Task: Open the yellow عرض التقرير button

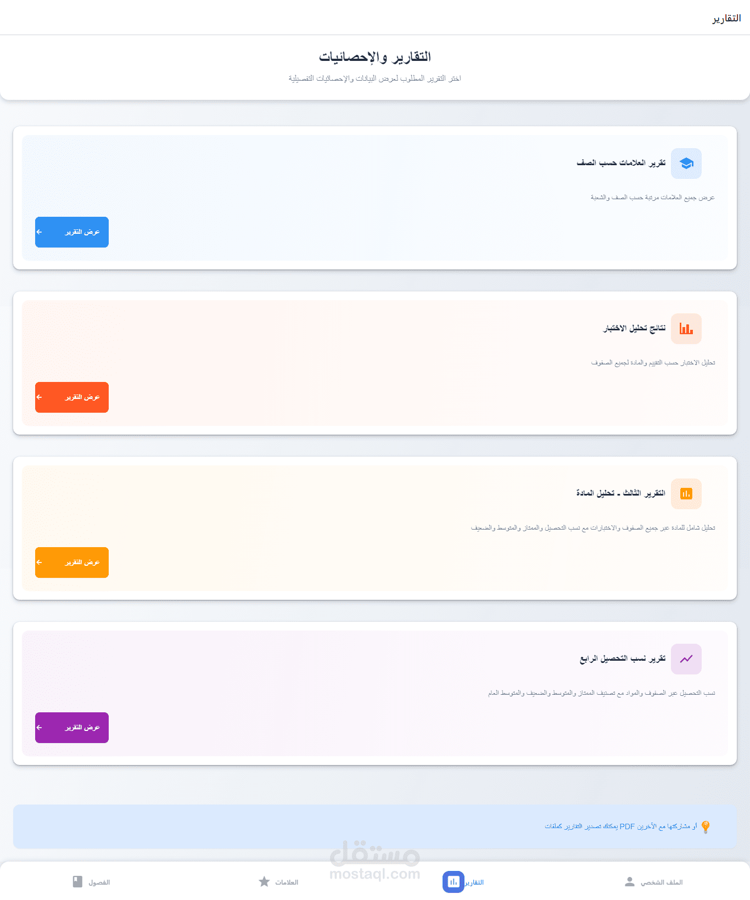Action: click(x=72, y=562)
